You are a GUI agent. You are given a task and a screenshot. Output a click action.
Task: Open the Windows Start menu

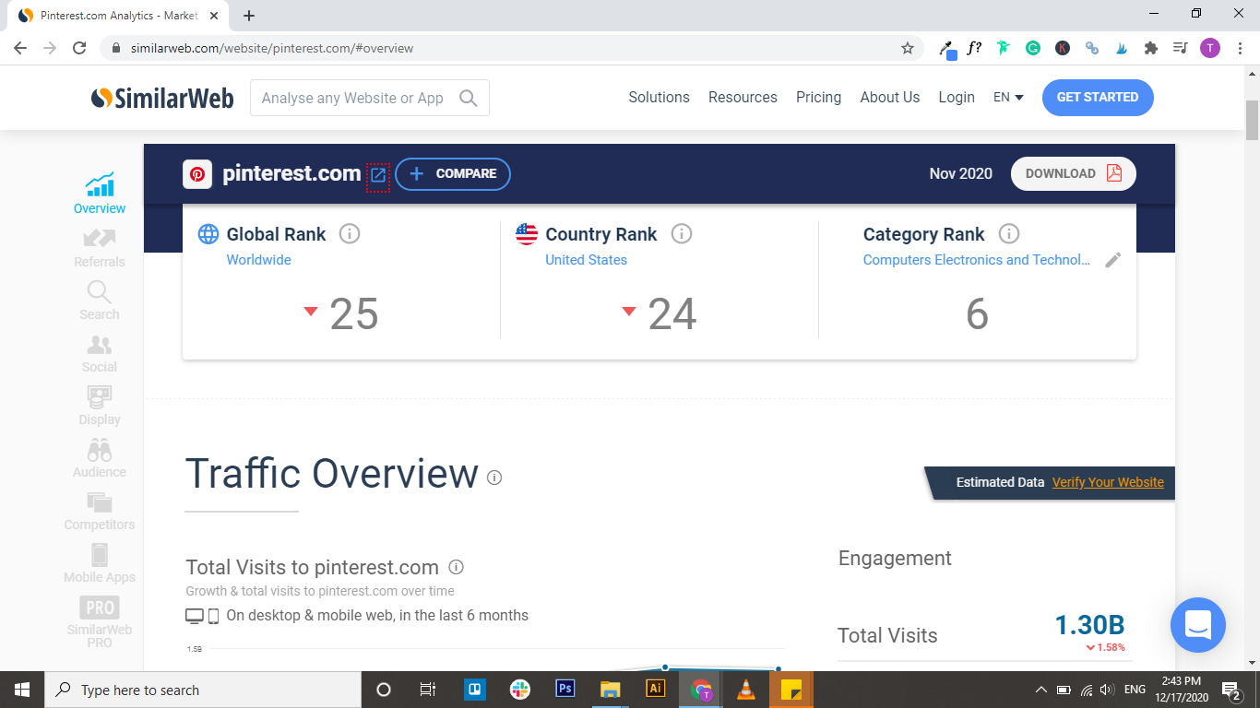tap(21, 690)
